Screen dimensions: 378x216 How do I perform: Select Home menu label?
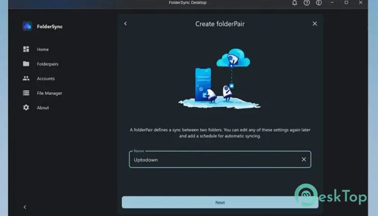43,50
